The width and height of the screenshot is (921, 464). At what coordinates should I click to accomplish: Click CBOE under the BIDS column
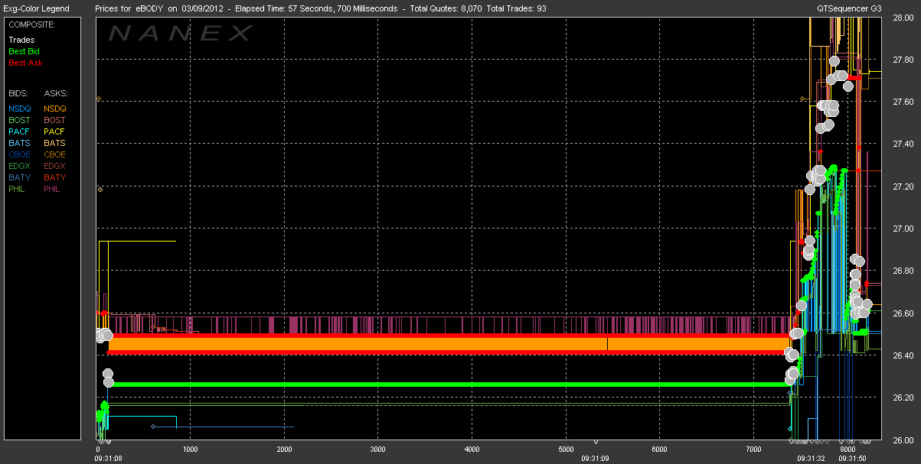coord(20,154)
